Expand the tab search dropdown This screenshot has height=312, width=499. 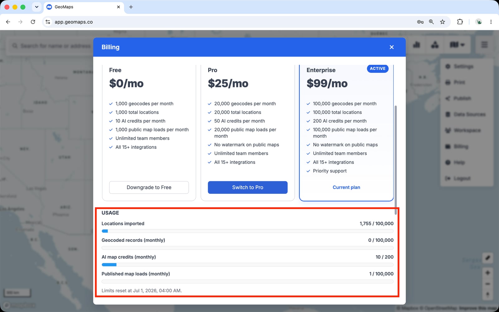[x=36, y=7]
